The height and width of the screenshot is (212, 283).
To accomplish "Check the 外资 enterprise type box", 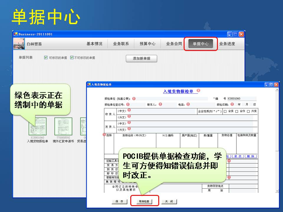I will point(248,111).
